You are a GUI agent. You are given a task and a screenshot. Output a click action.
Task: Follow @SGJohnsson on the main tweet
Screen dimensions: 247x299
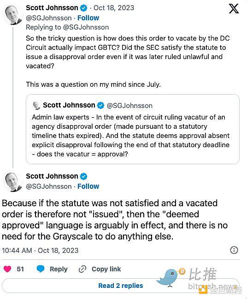point(88,186)
